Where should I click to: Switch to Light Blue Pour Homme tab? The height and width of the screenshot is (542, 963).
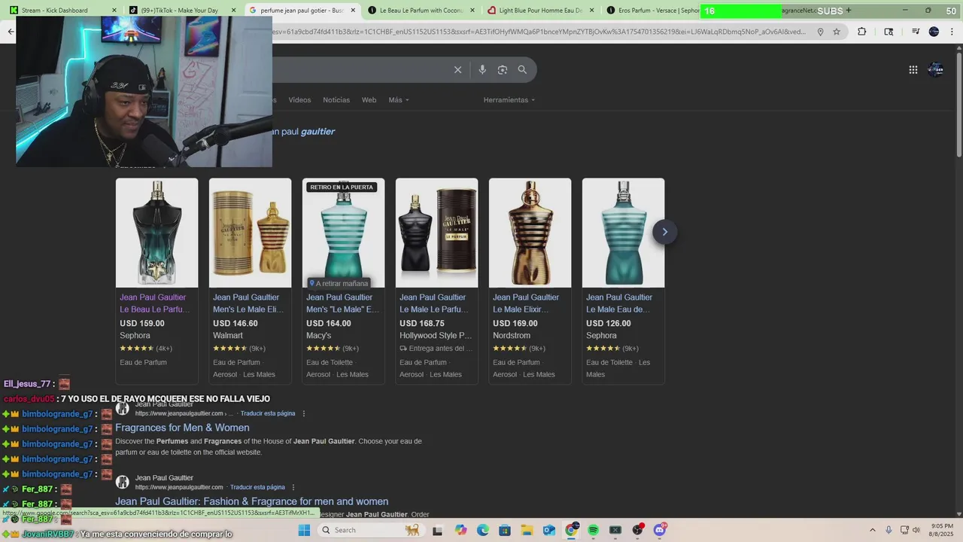[x=540, y=11]
